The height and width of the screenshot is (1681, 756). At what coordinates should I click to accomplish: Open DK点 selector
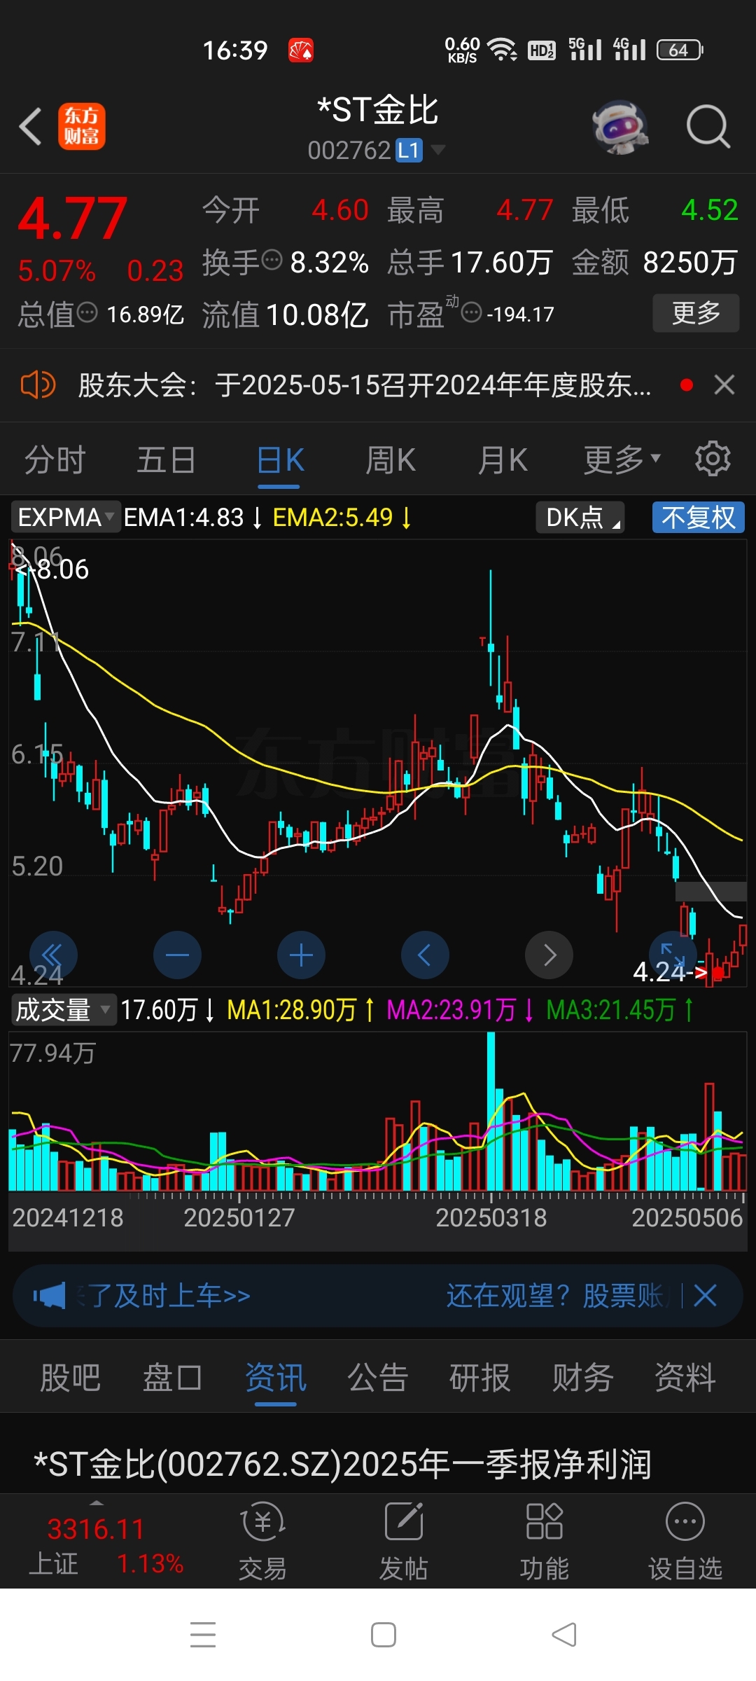pyautogui.click(x=580, y=518)
